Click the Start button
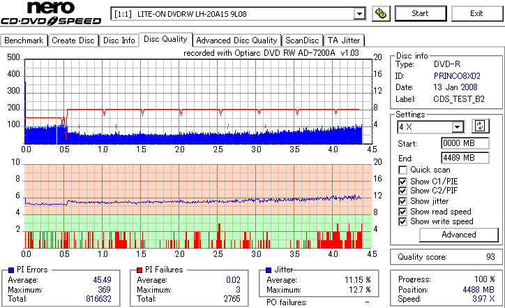This screenshot has height=308, width=505. [x=421, y=13]
